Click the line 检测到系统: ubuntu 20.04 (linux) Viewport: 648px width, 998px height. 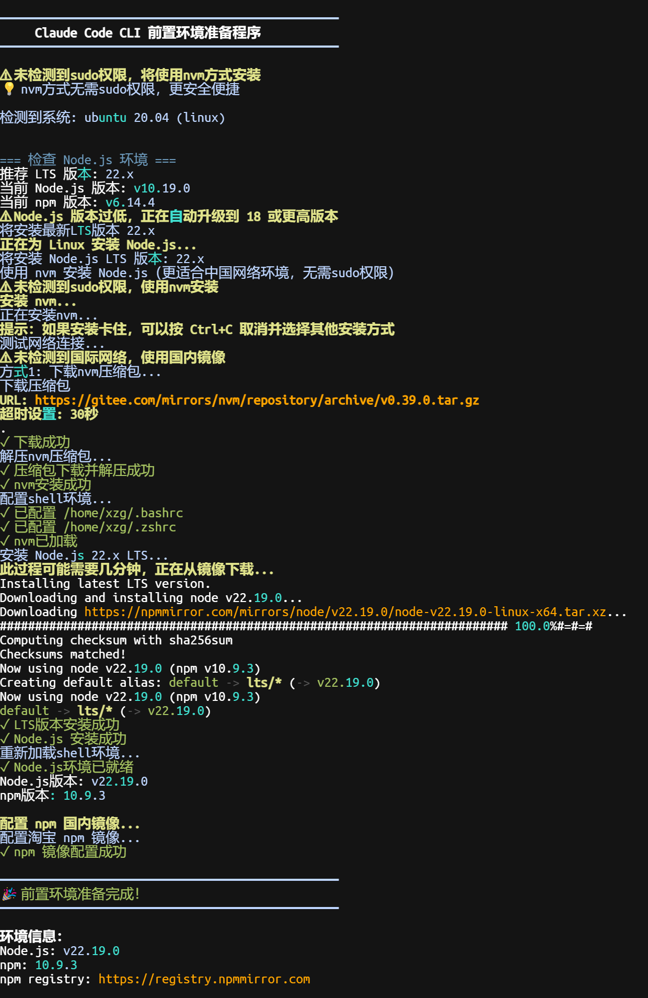[x=112, y=118]
